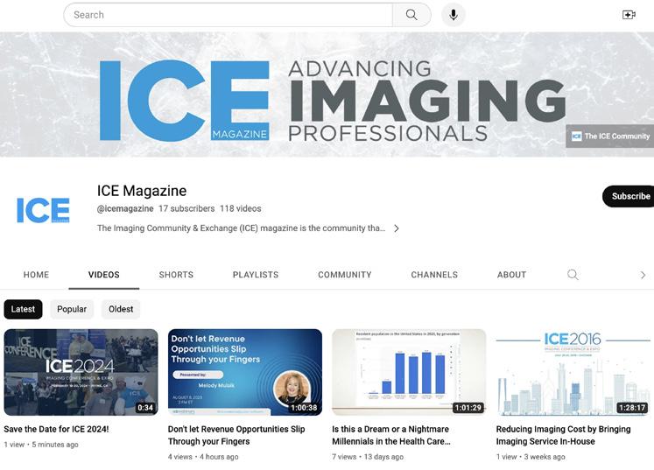654x470 pixels.
Task: Open the bar chart Millennials video thumbnail
Action: coord(409,372)
